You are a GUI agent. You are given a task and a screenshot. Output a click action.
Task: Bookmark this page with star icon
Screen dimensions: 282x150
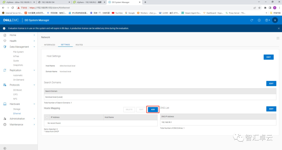click(259, 8)
